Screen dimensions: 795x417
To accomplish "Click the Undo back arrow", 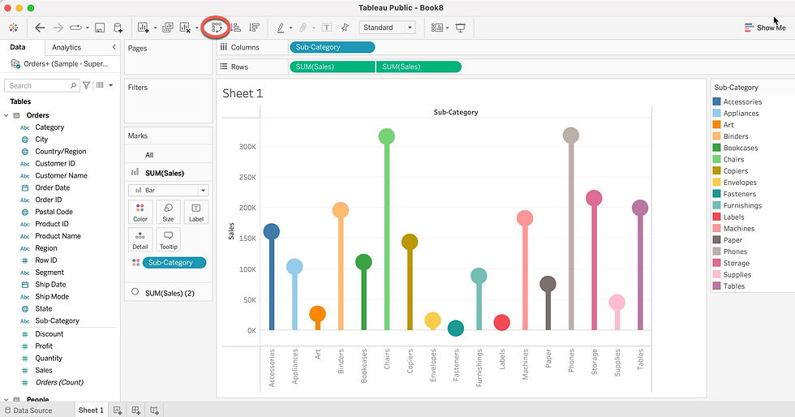I will pyautogui.click(x=40, y=28).
